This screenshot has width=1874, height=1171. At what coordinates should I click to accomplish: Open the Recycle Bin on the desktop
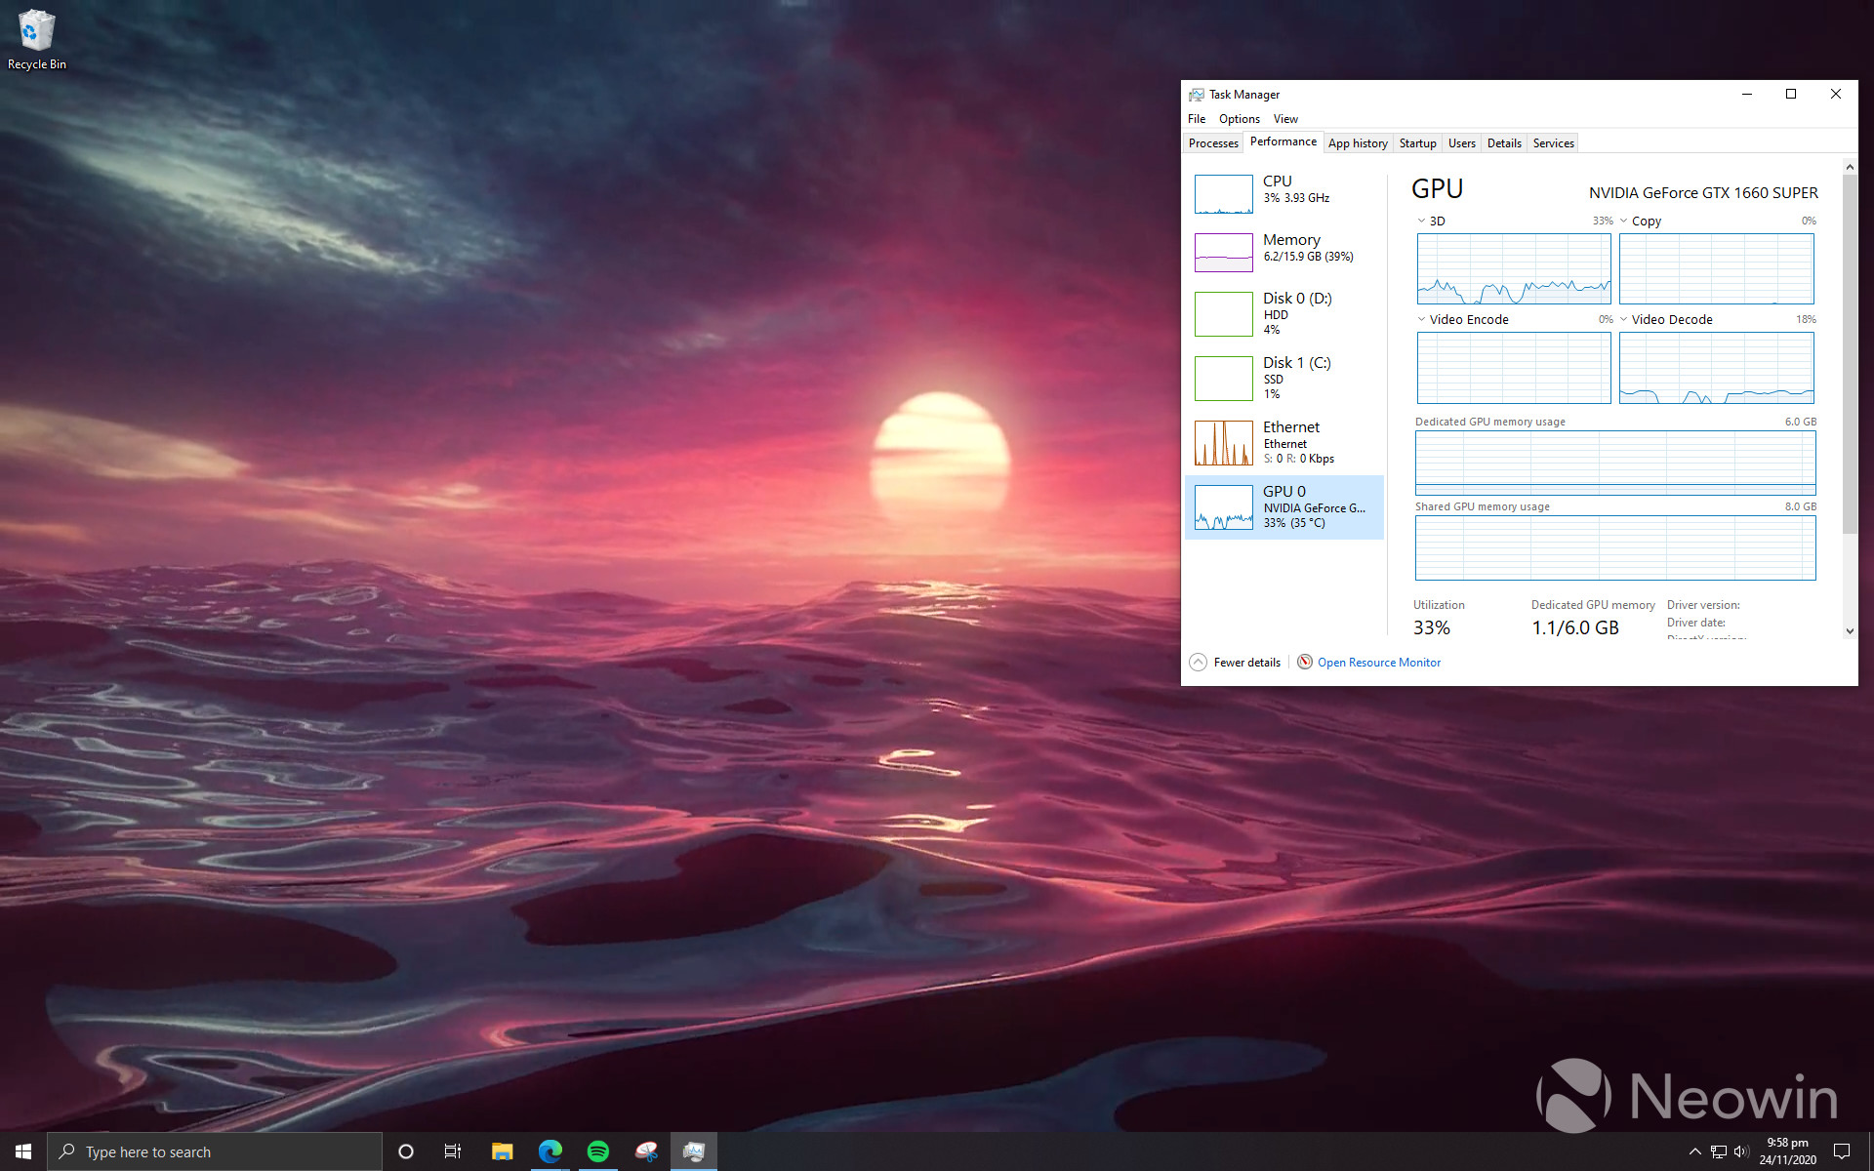point(36,29)
